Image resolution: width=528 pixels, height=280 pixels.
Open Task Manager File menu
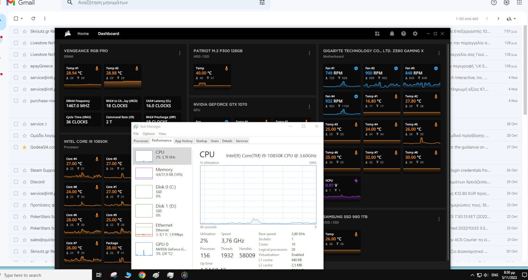pos(136,134)
